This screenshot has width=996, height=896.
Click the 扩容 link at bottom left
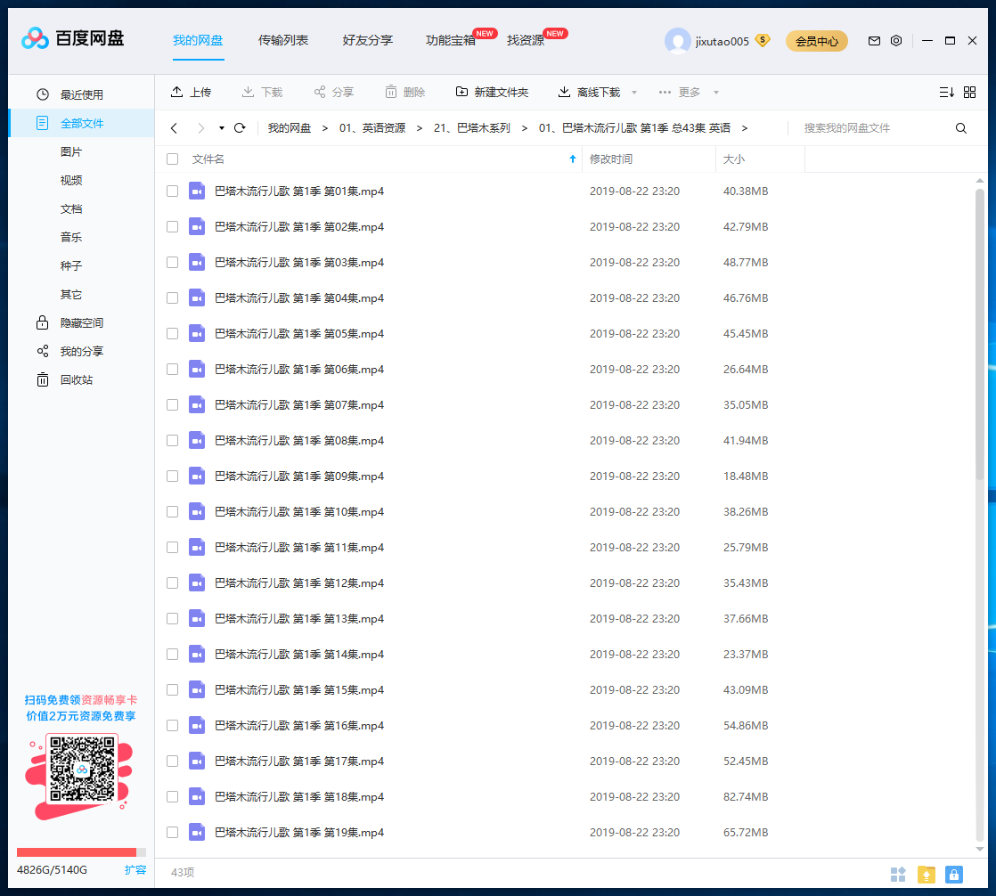pyautogui.click(x=135, y=869)
